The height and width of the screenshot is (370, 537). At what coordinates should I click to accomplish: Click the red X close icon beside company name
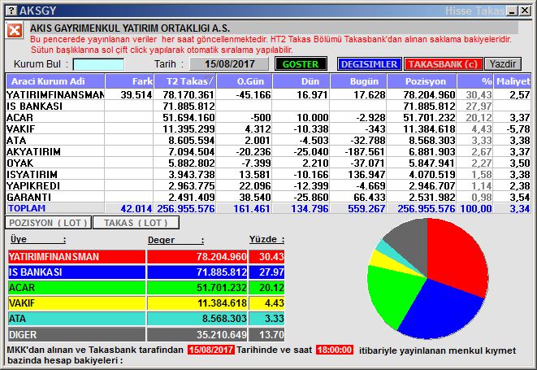pos(15,31)
